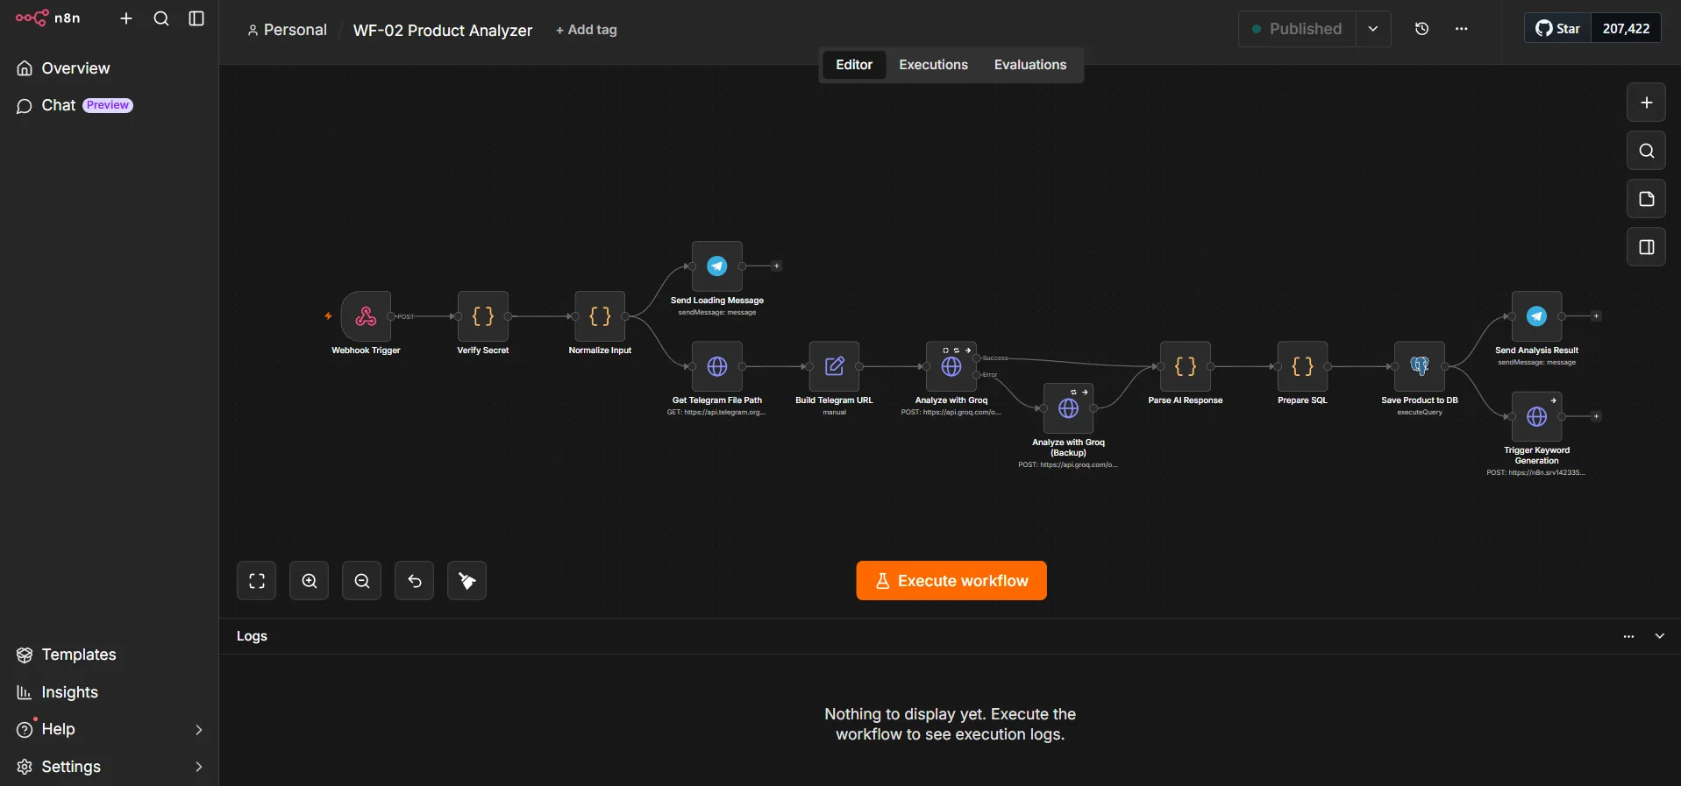Switch to the Evaluations tab
Viewport: 1681px width, 786px height.
1030,65
